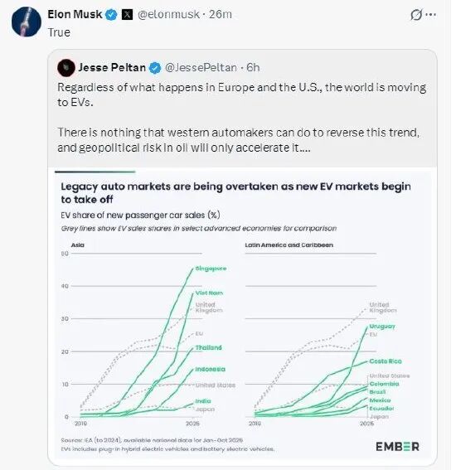
Task: Click the X affiliation badge icon
Action: 127,14
